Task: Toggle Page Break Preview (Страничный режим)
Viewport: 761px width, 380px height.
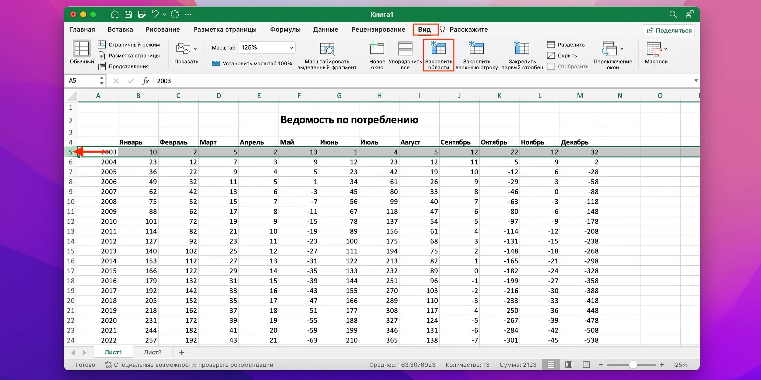Action: [129, 45]
